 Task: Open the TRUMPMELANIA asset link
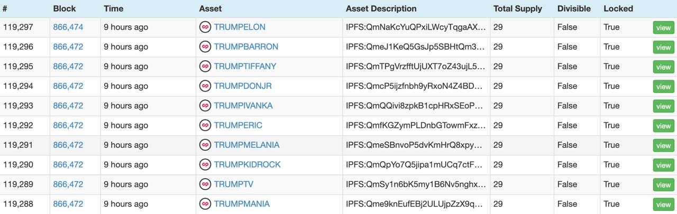pos(246,145)
